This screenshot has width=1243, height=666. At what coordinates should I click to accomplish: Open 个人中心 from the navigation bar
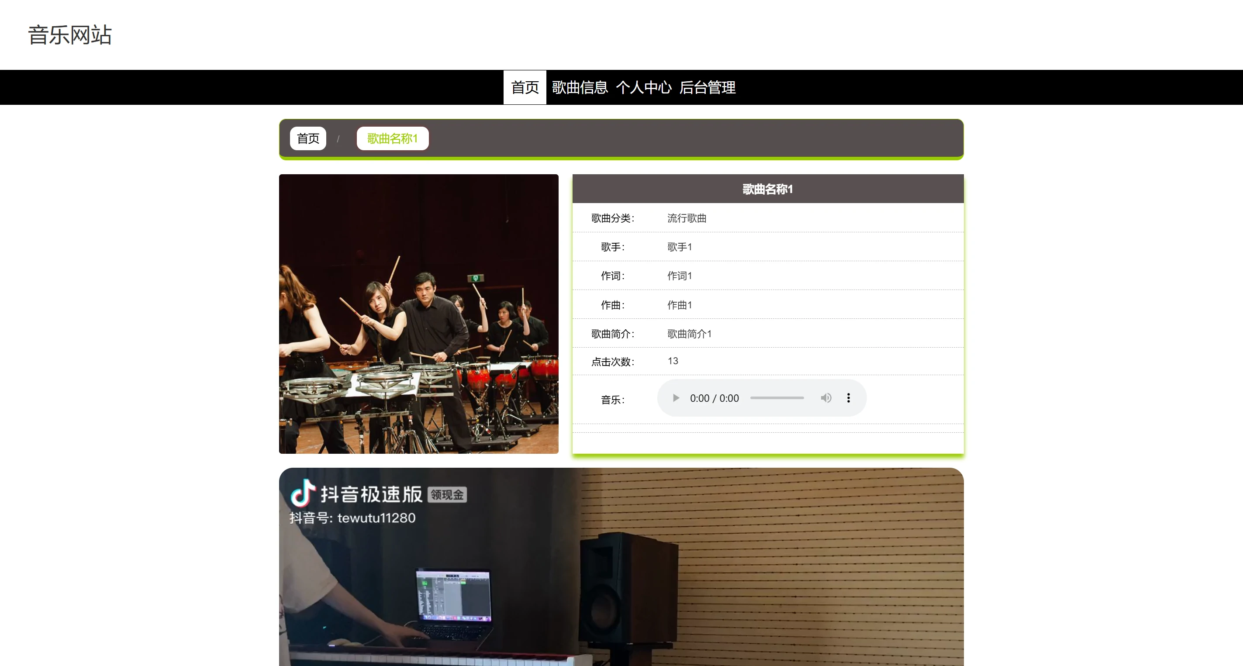(x=643, y=87)
